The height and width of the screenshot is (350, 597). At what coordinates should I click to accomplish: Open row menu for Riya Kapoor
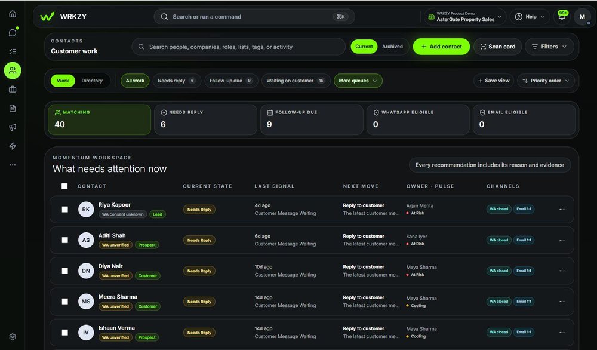[562, 210]
